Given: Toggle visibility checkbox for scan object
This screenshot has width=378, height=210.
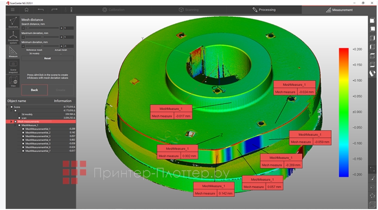Looking at the screenshot, I should click(19, 118).
